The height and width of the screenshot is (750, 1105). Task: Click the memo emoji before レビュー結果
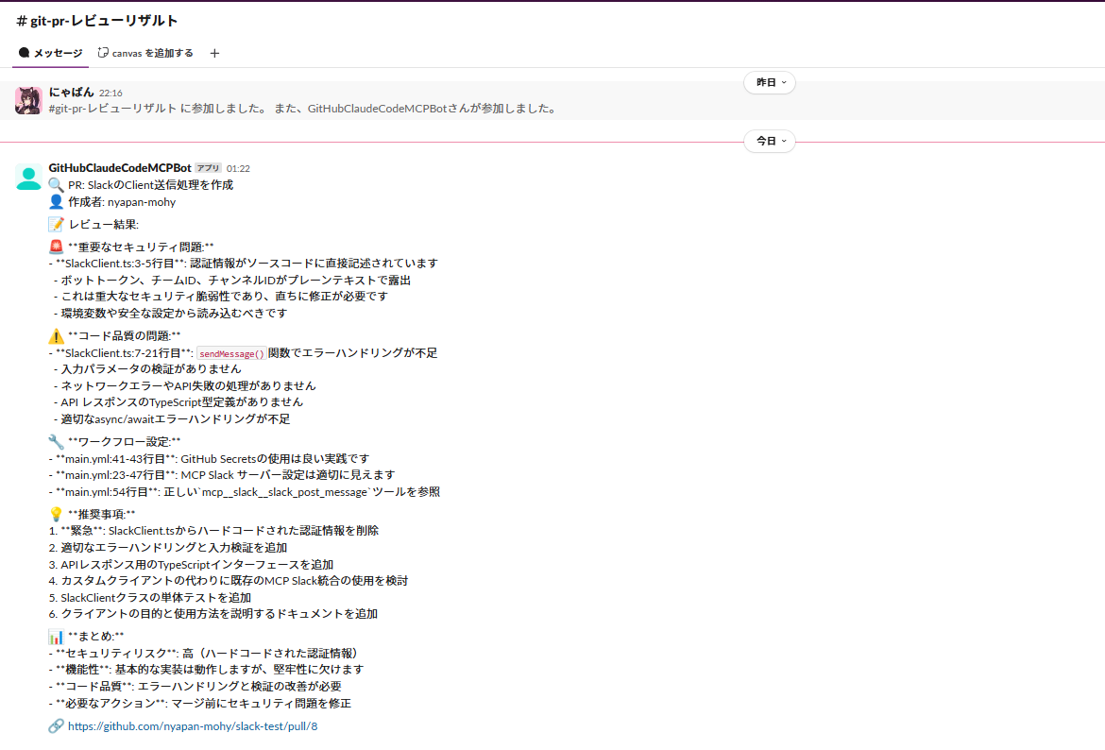click(57, 224)
